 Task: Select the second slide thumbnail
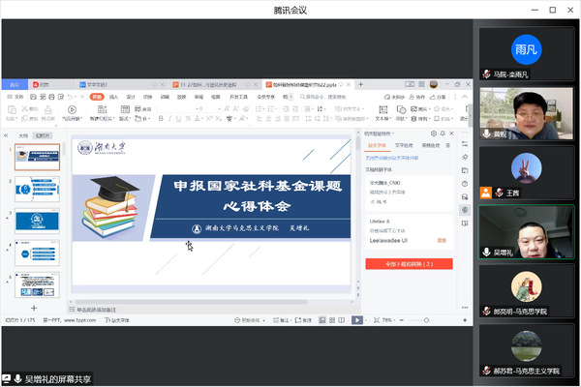pyautogui.click(x=40, y=188)
